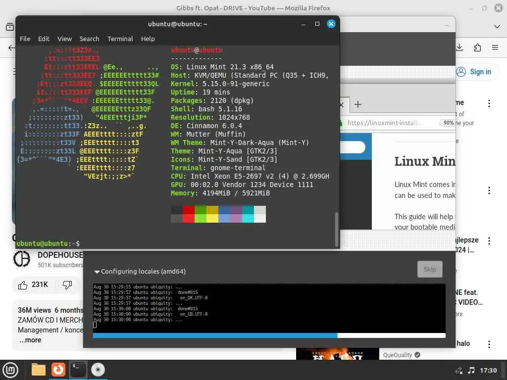507x380 pixels.
Task: Open the DOPEHOUSE channel name link
Action: (60, 255)
